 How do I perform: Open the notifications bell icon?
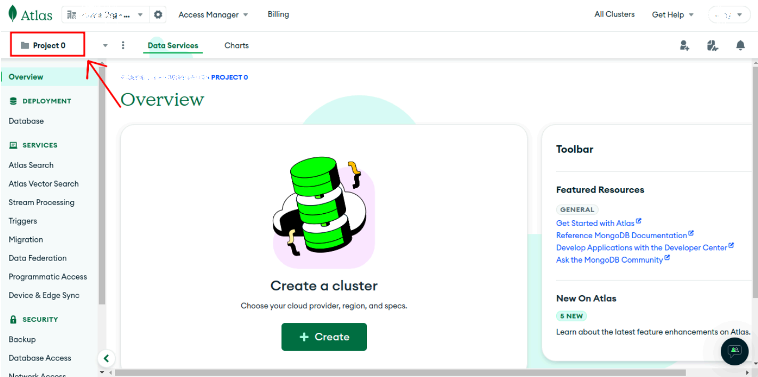point(740,46)
